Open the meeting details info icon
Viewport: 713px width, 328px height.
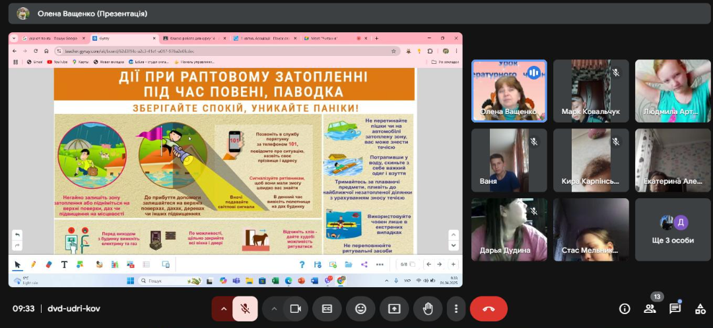coord(625,309)
